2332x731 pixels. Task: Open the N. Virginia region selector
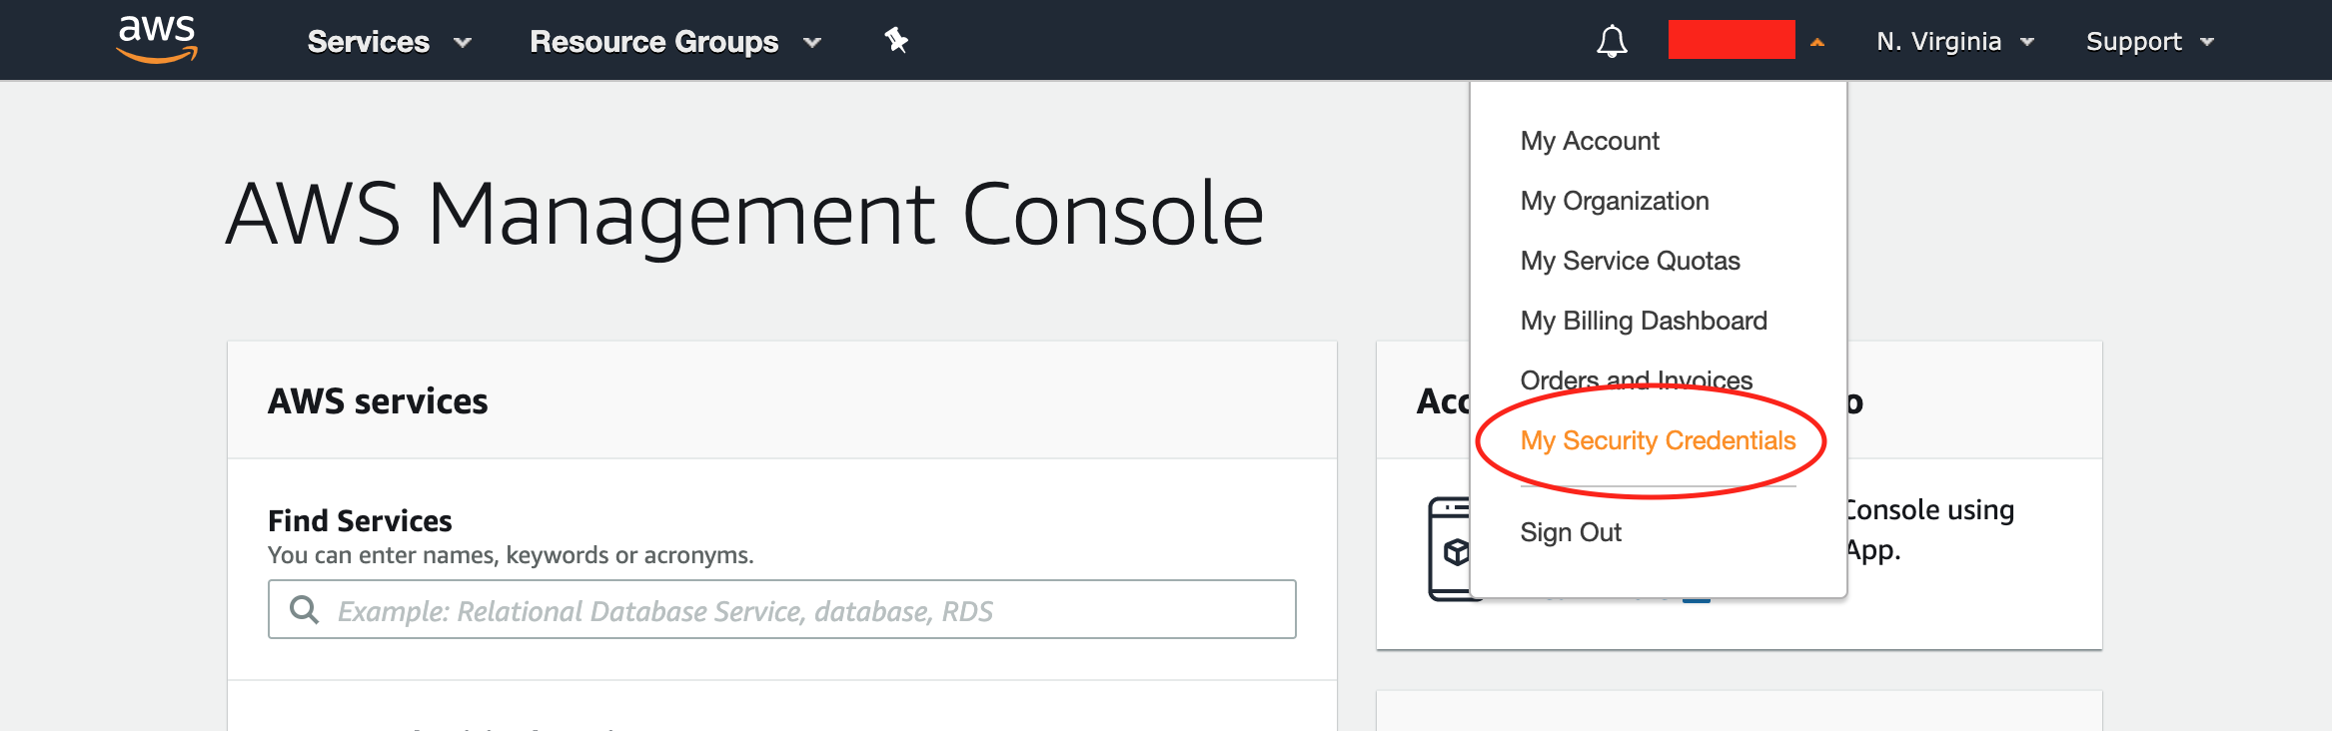point(1954,42)
